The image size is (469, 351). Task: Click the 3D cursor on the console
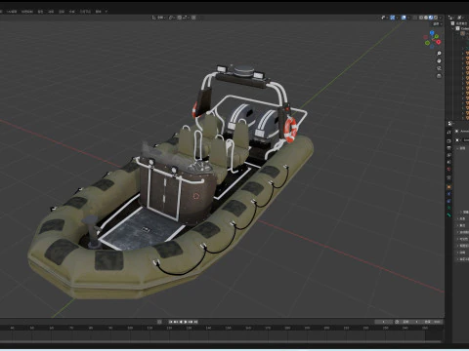196,196
